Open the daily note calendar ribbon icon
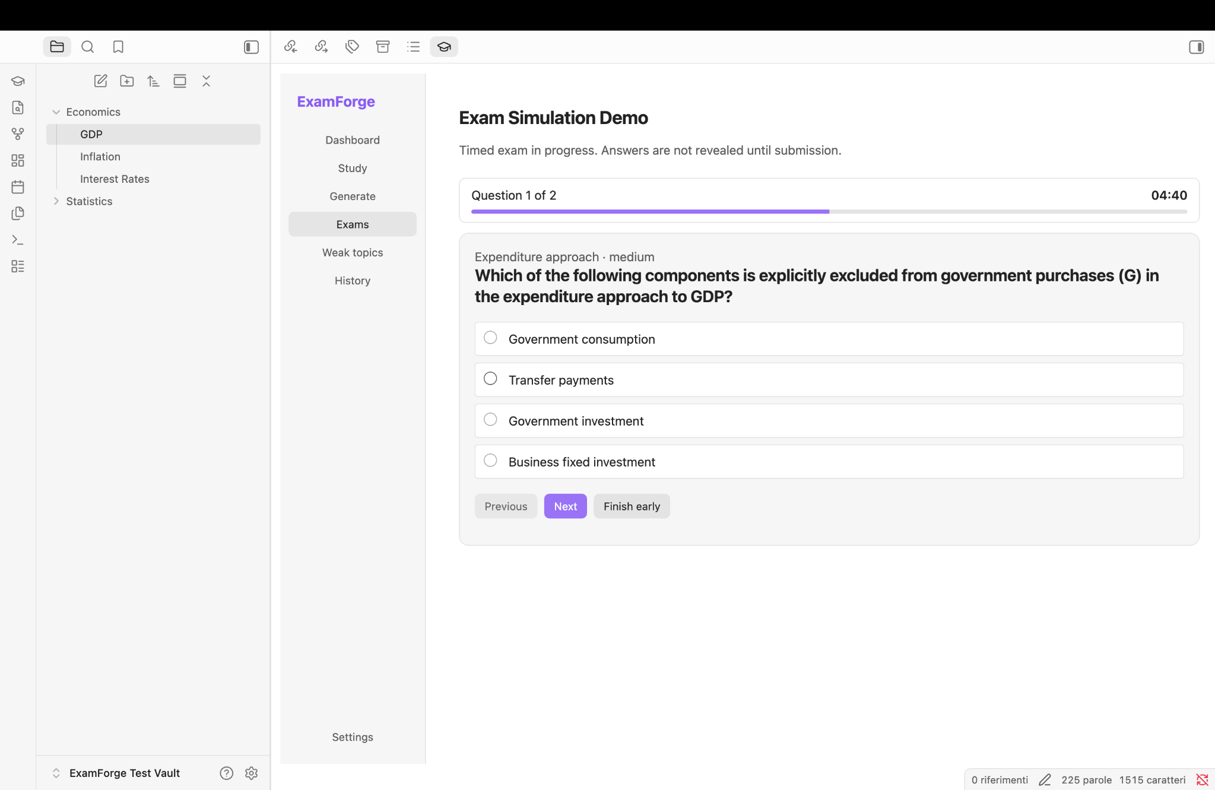Viewport: 1215px width, 790px height. pos(18,187)
